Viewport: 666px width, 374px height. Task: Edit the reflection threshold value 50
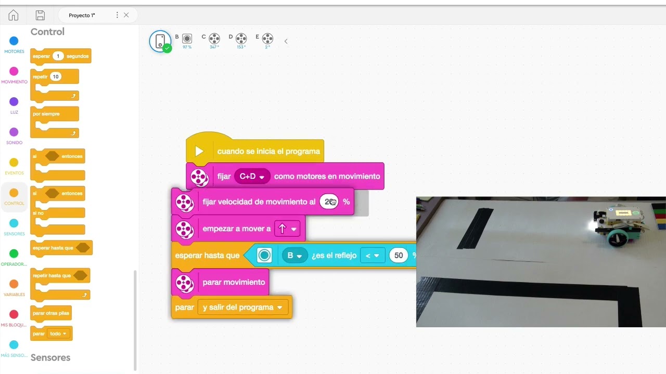[399, 255]
